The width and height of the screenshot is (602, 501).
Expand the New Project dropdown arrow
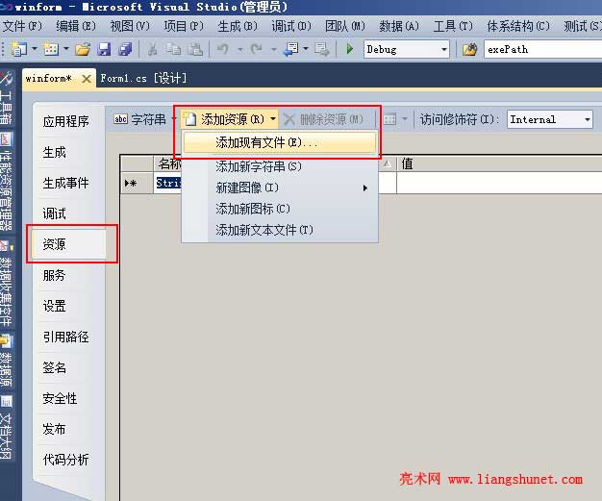click(35, 49)
